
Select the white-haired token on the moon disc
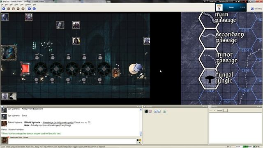(136, 69)
